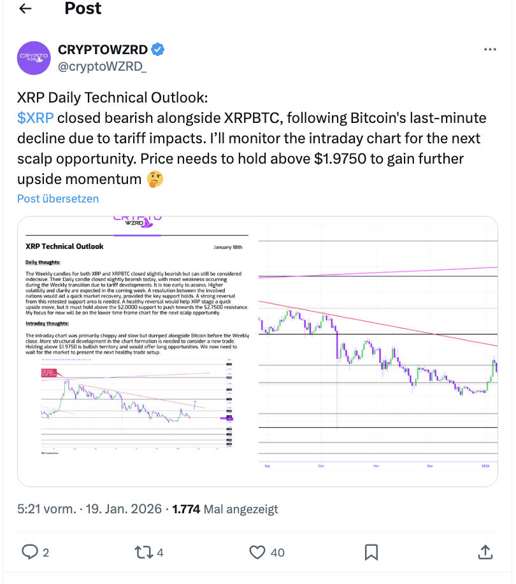
Task: Click 'Post übersetzen' translate link
Action: tap(58, 199)
